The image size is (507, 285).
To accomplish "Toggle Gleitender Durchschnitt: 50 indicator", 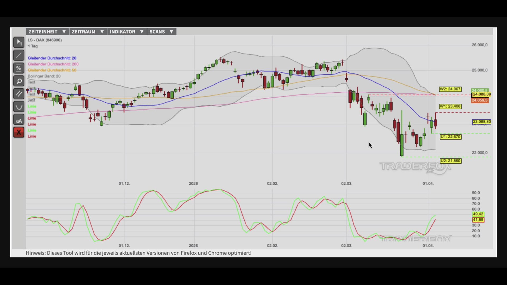I will pos(52,70).
